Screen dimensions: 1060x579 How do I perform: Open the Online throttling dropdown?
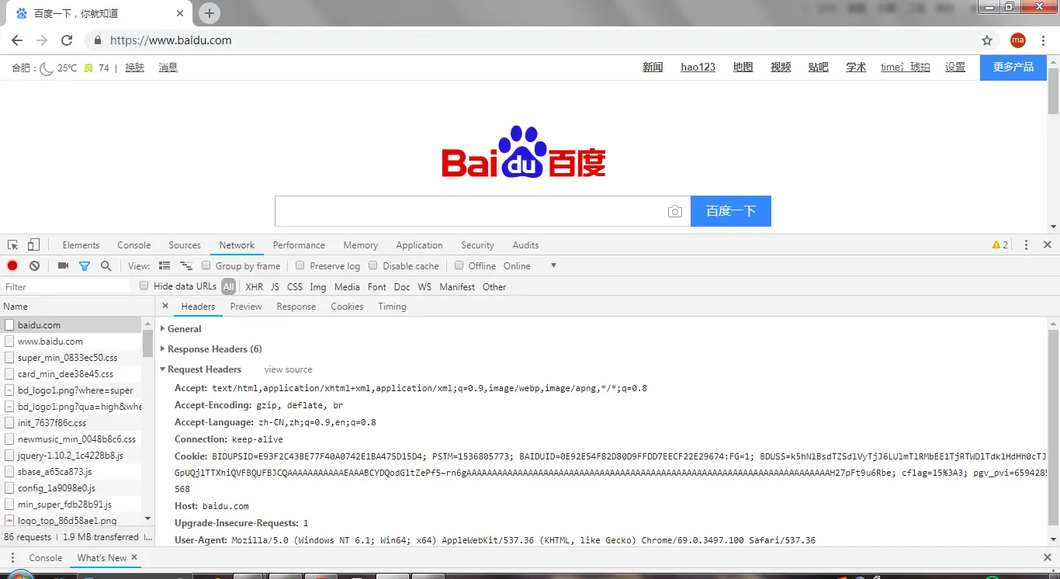(x=530, y=265)
